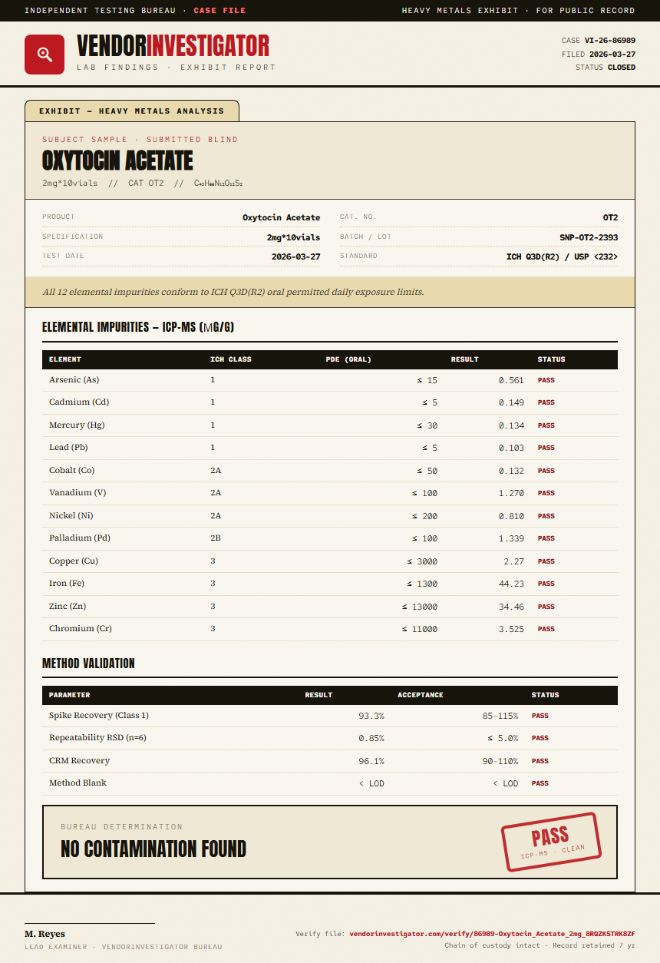
Task: Click the VENDORINVESTIGATOR title
Action: coord(173,46)
